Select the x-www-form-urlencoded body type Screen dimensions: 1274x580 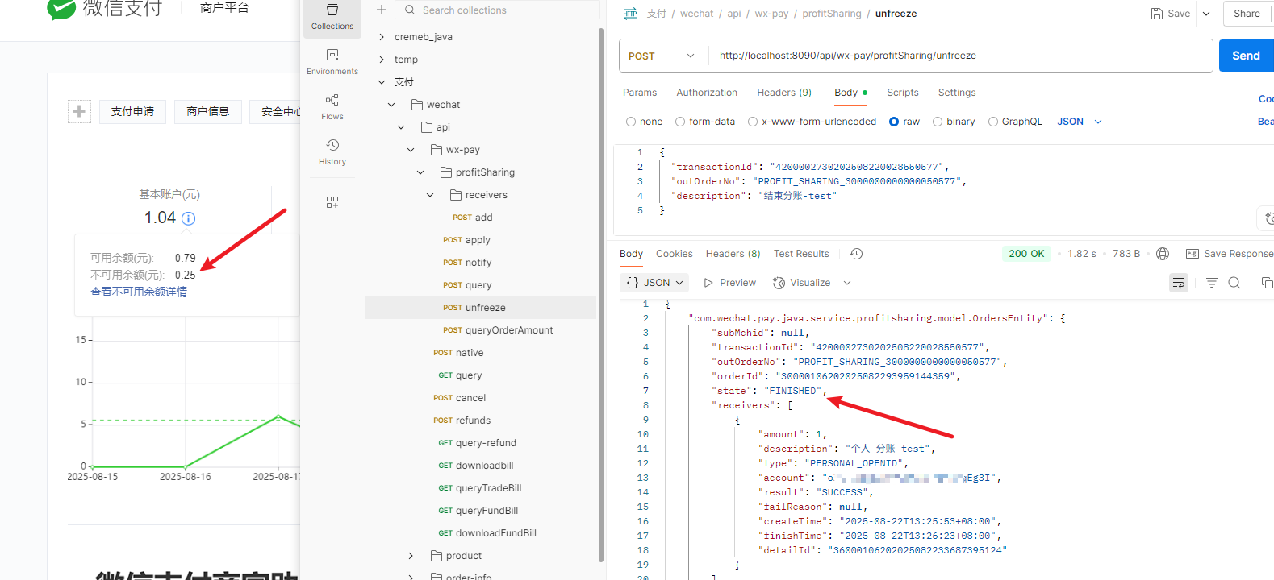coord(812,122)
